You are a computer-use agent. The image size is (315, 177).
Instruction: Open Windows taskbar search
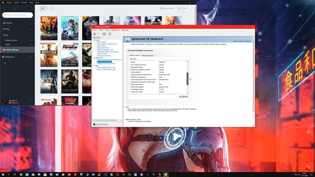point(9,175)
